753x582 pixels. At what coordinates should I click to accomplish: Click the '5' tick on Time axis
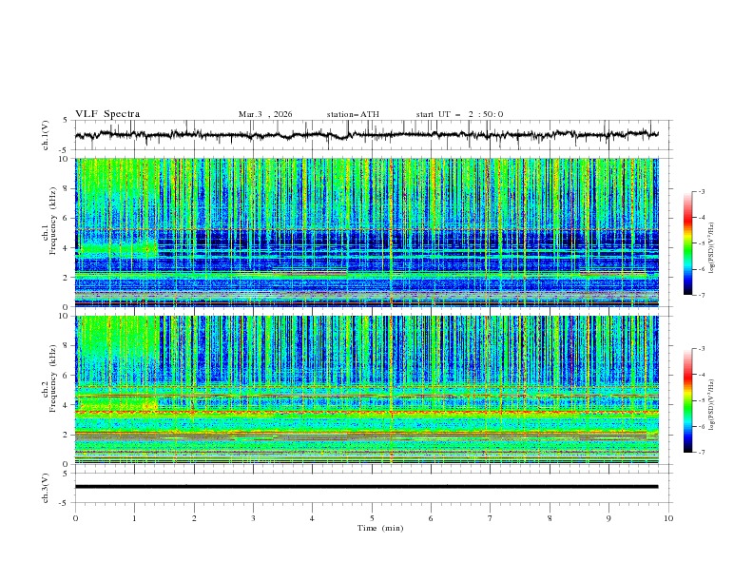[372, 518]
